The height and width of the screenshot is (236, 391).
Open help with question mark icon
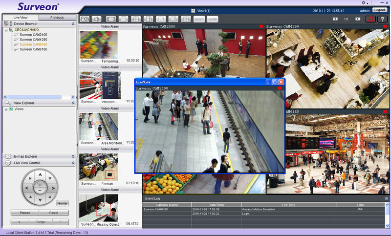(x=382, y=19)
